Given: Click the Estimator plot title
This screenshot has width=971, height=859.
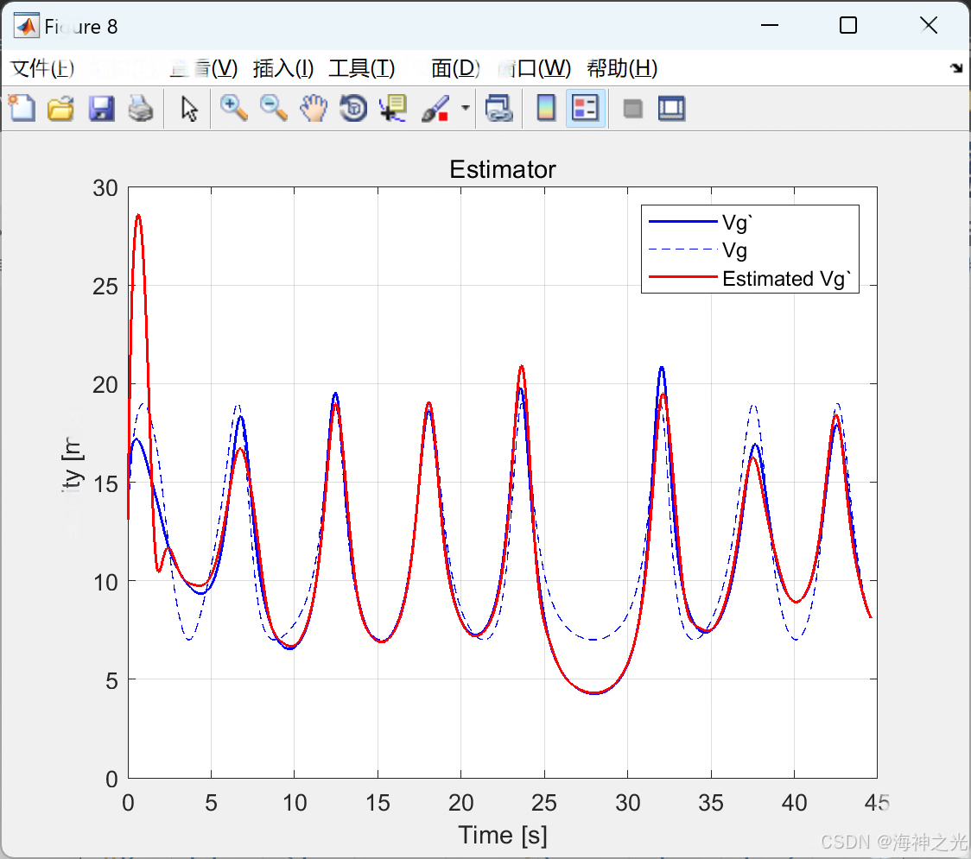Looking at the screenshot, I should [502, 169].
